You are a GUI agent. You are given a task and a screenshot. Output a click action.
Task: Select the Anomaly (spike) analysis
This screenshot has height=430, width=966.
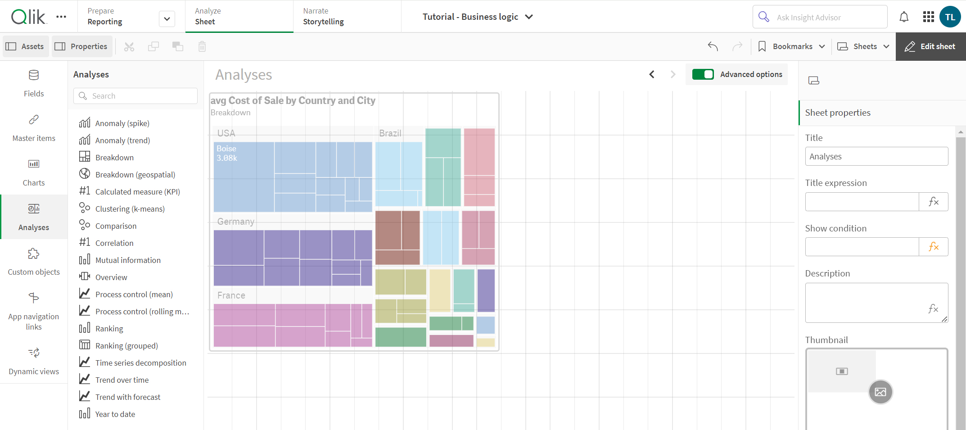pyautogui.click(x=135, y=123)
